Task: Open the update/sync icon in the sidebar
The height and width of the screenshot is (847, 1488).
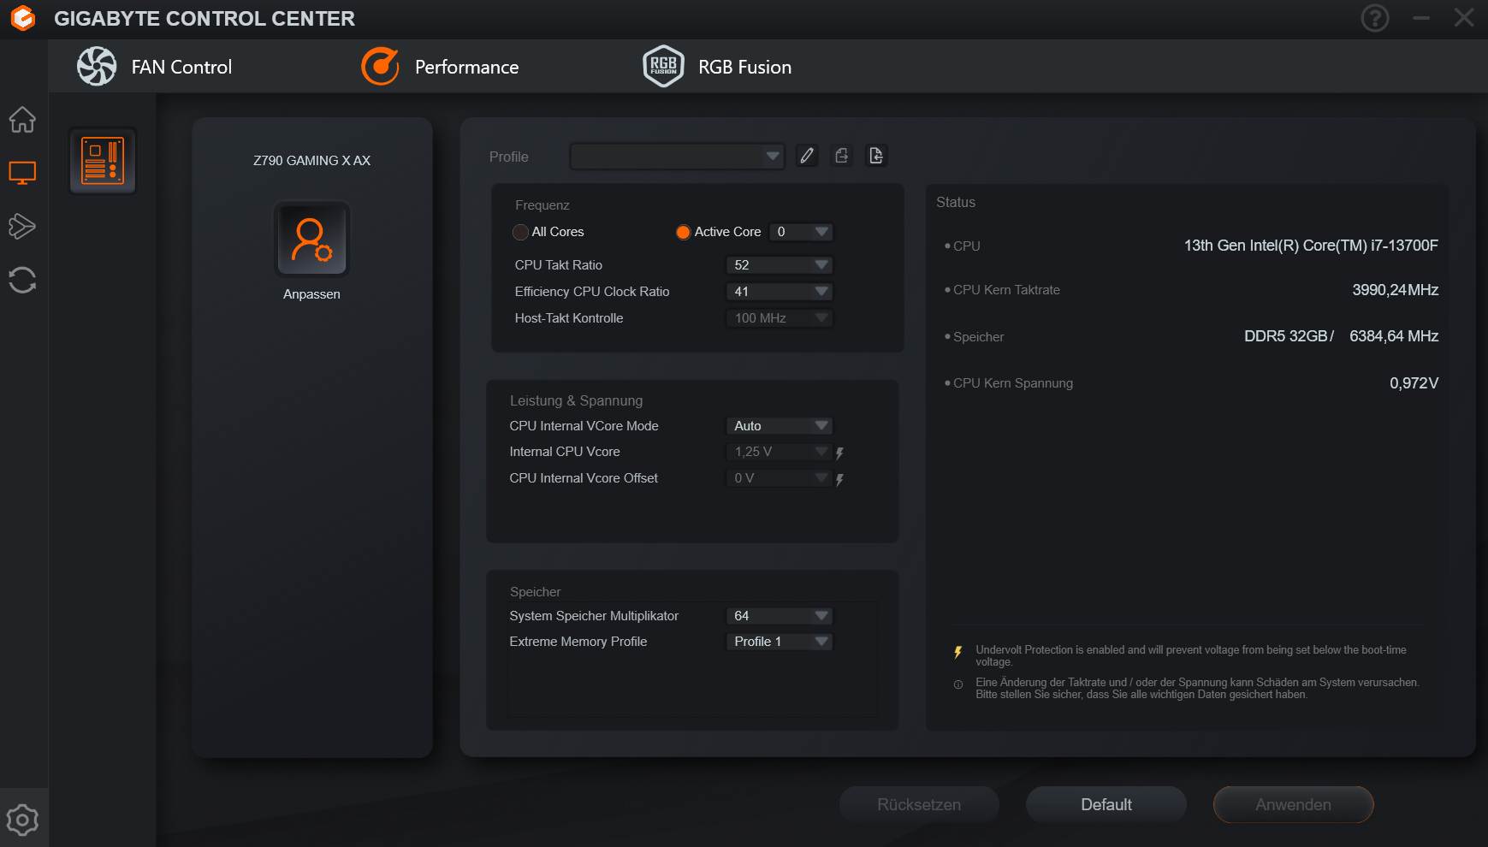Action: point(22,280)
